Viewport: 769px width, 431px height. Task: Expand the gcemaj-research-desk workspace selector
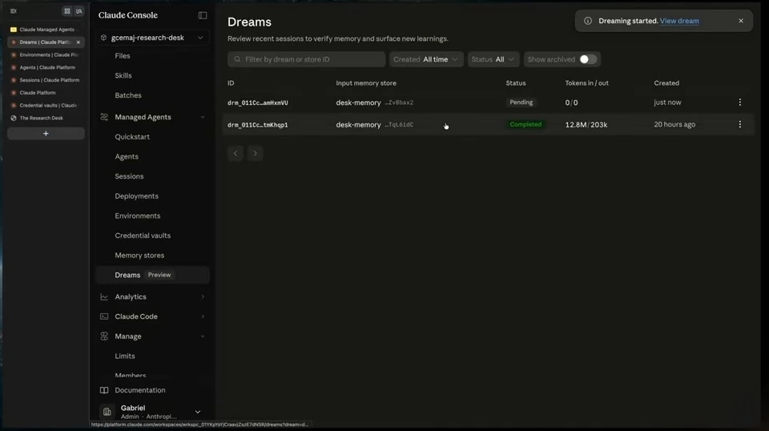[x=153, y=38]
